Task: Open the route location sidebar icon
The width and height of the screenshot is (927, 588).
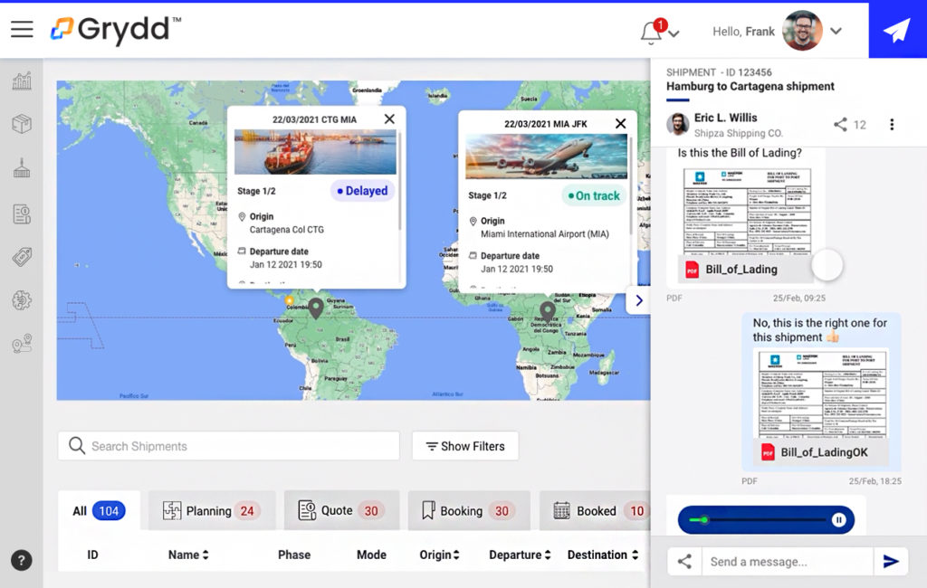Action: [22, 344]
